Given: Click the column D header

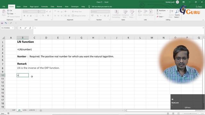Looking at the screenshot, I should click(46, 38).
